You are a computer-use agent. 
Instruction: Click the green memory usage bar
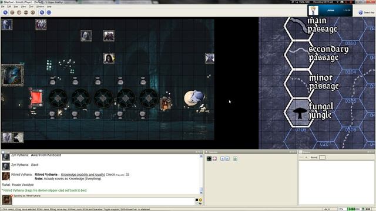pyautogui.click(x=354, y=209)
